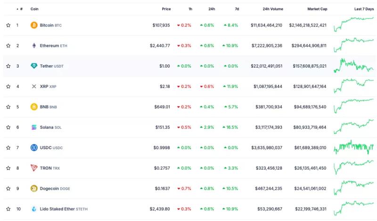The image size is (377, 221).
Task: Open the Solana SOL coin page
Action: (x=50, y=127)
